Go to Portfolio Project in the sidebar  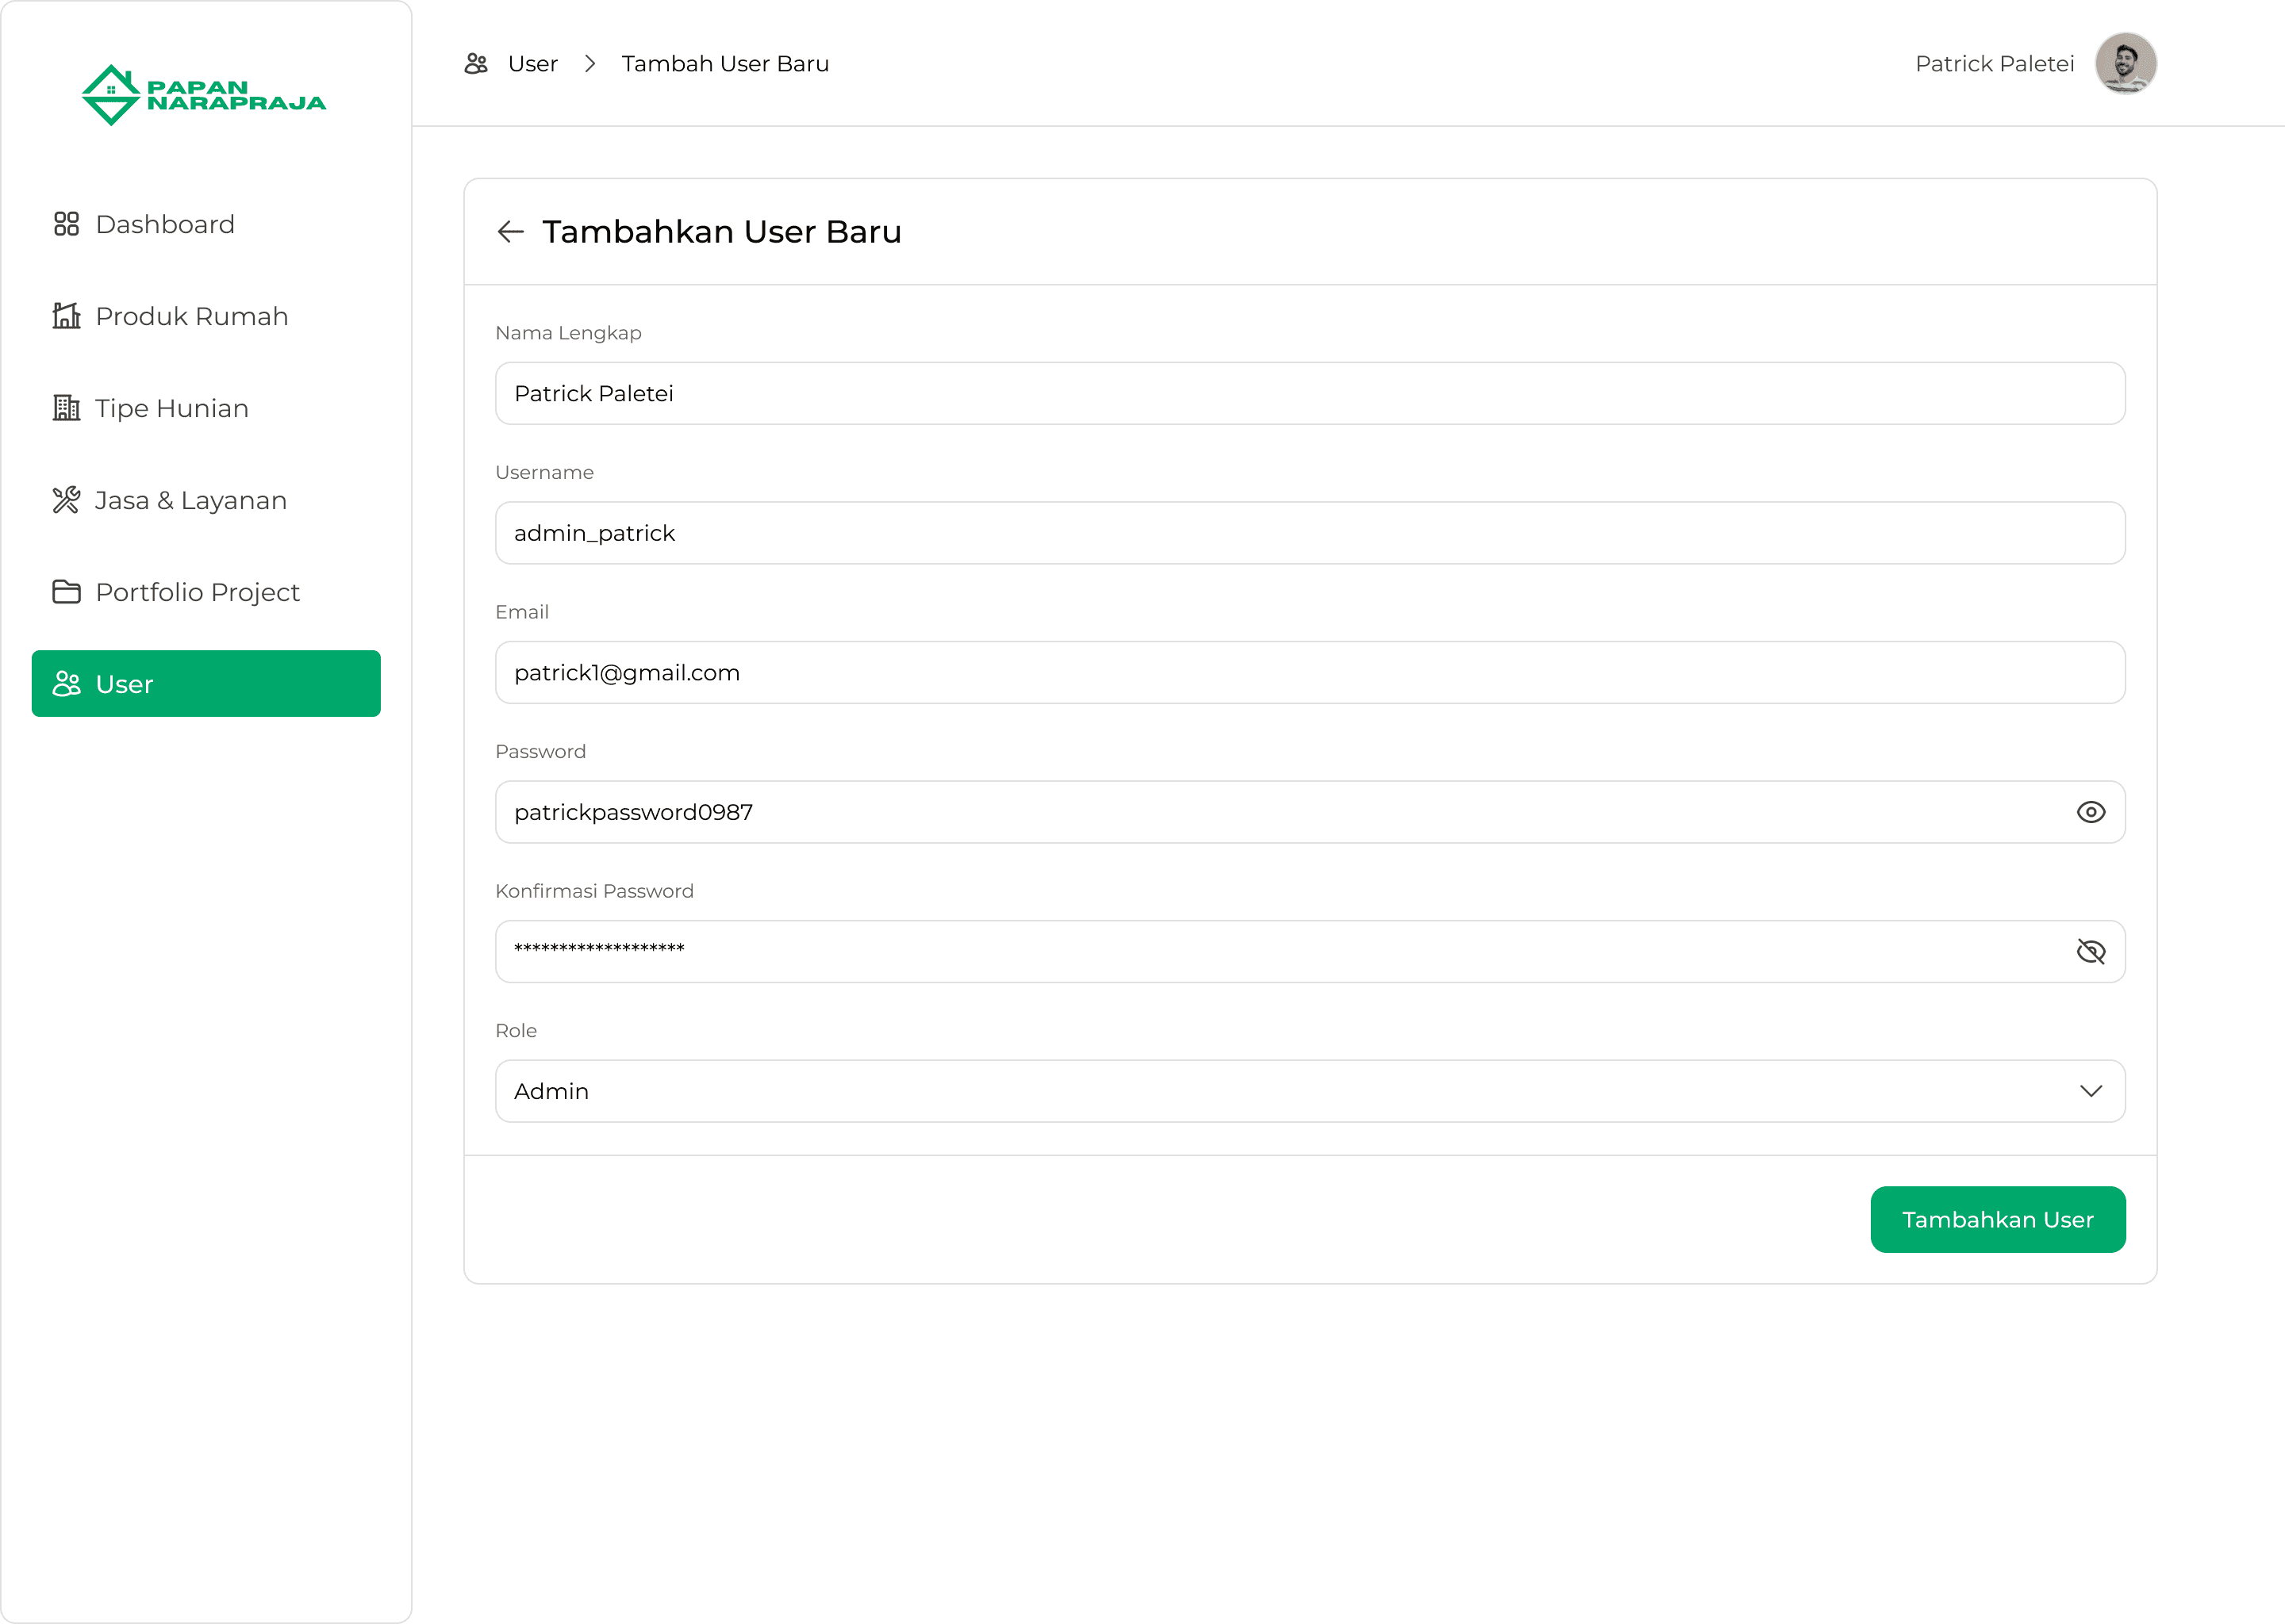pos(197,592)
